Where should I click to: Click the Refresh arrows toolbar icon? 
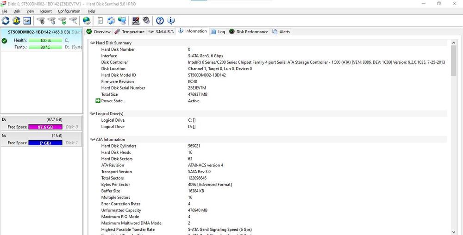pos(5,21)
